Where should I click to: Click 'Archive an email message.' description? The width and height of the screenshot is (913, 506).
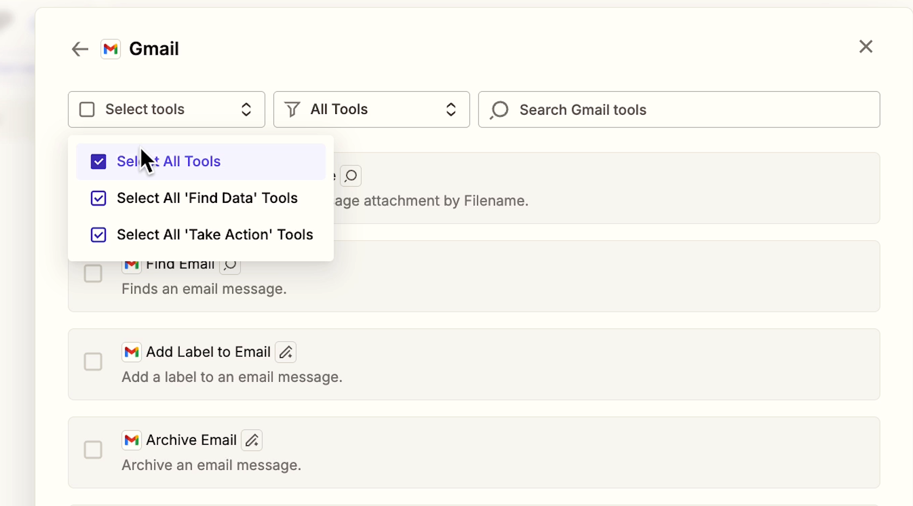point(212,465)
